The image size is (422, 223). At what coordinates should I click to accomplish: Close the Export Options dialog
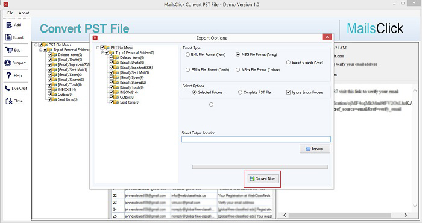click(327, 37)
